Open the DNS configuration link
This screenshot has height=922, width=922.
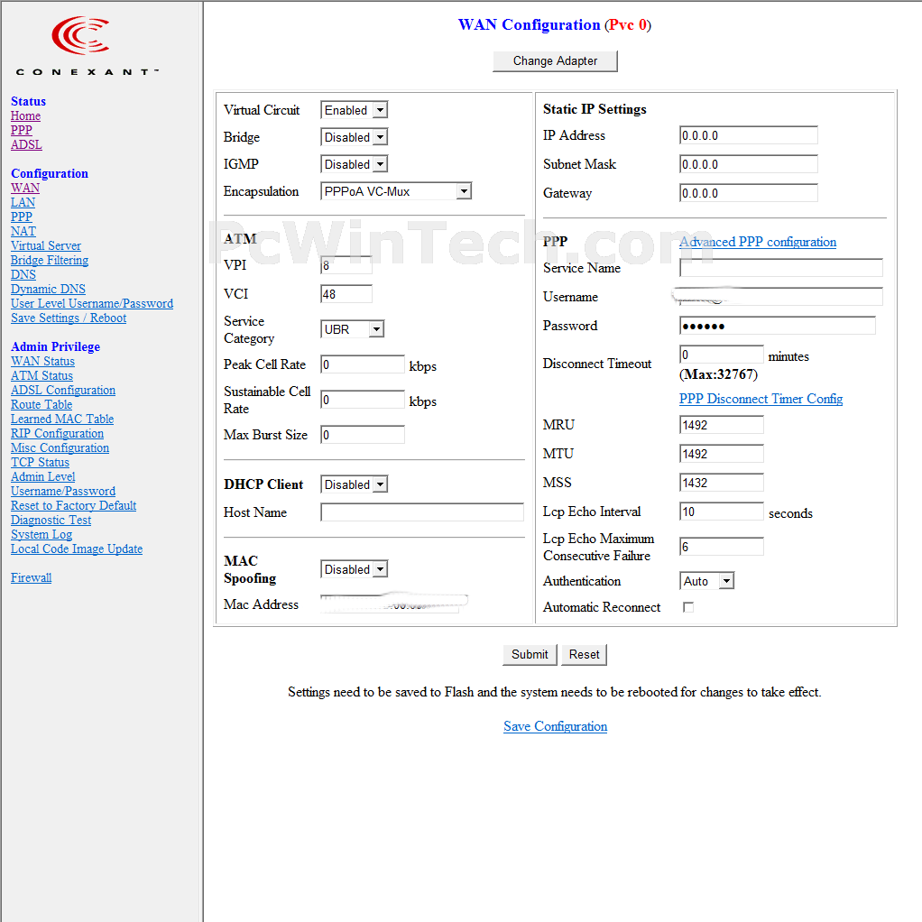tap(23, 274)
